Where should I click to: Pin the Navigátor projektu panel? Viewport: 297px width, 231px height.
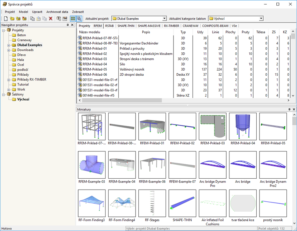click(68, 25)
